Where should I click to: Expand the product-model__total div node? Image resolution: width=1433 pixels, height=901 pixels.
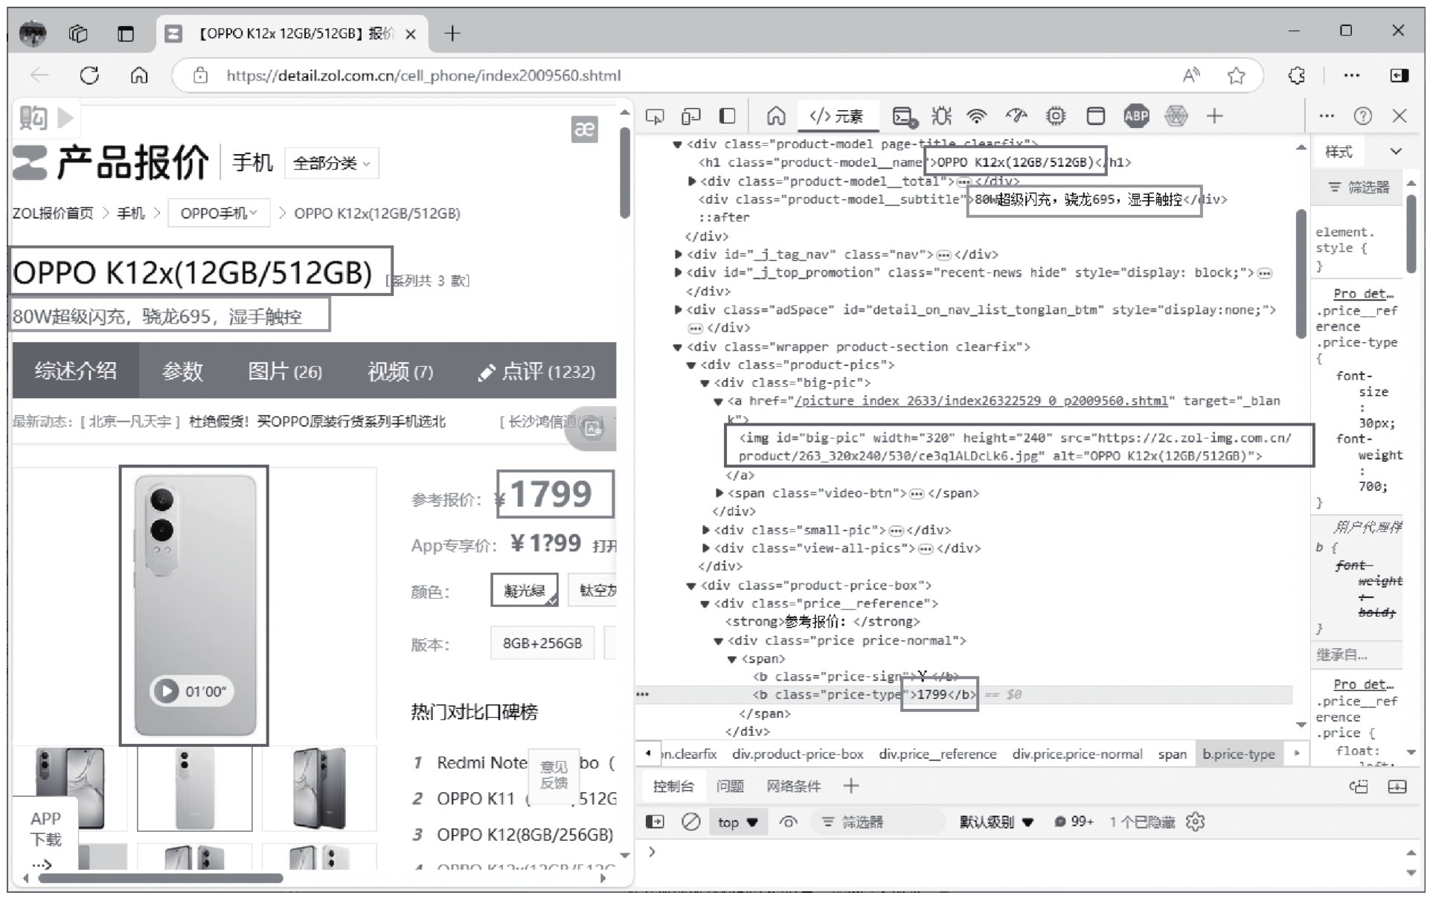tap(692, 181)
